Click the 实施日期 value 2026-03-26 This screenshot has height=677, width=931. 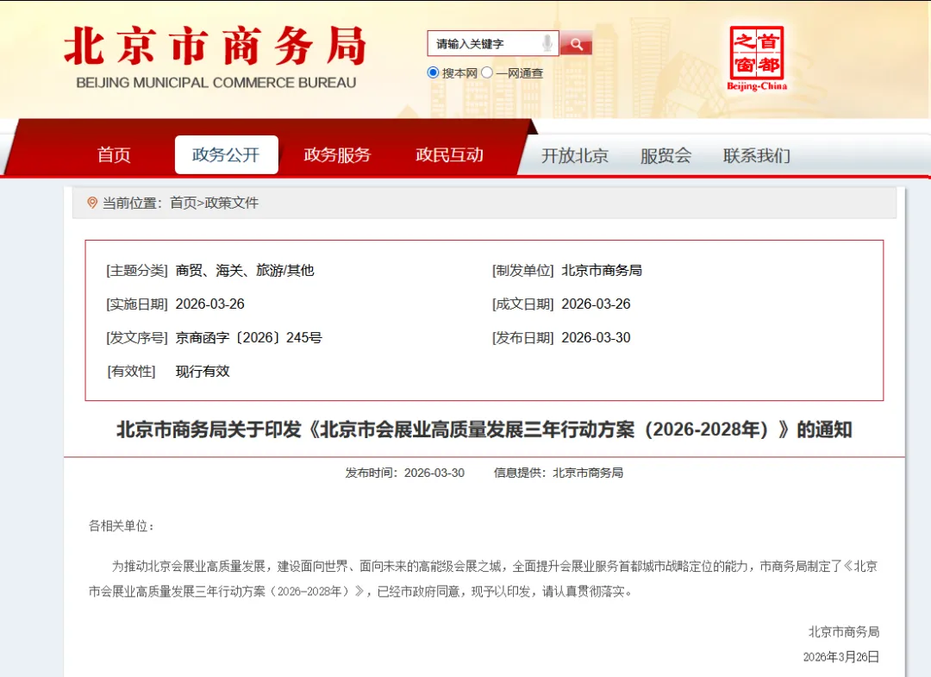(210, 304)
